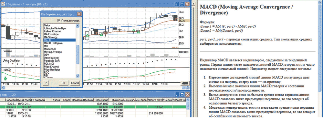Viewport: 323px width, 119px height.
Task: Click the OK button in indicator dialog
Action: (63, 83)
